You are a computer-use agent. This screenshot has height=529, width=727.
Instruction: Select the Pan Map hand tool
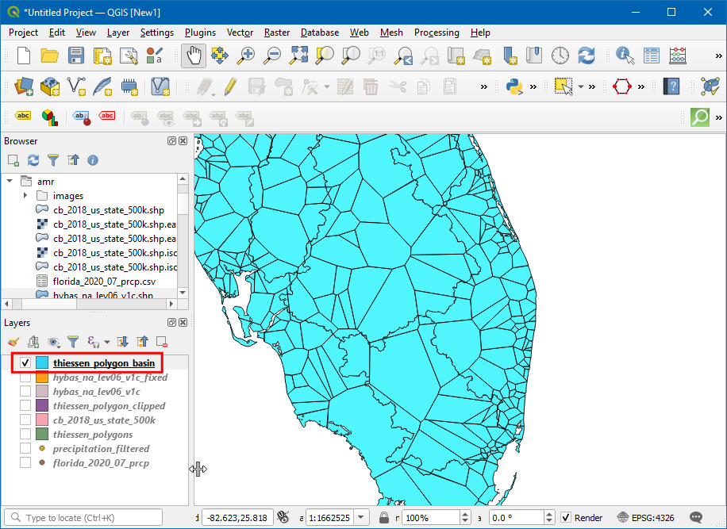tap(194, 56)
